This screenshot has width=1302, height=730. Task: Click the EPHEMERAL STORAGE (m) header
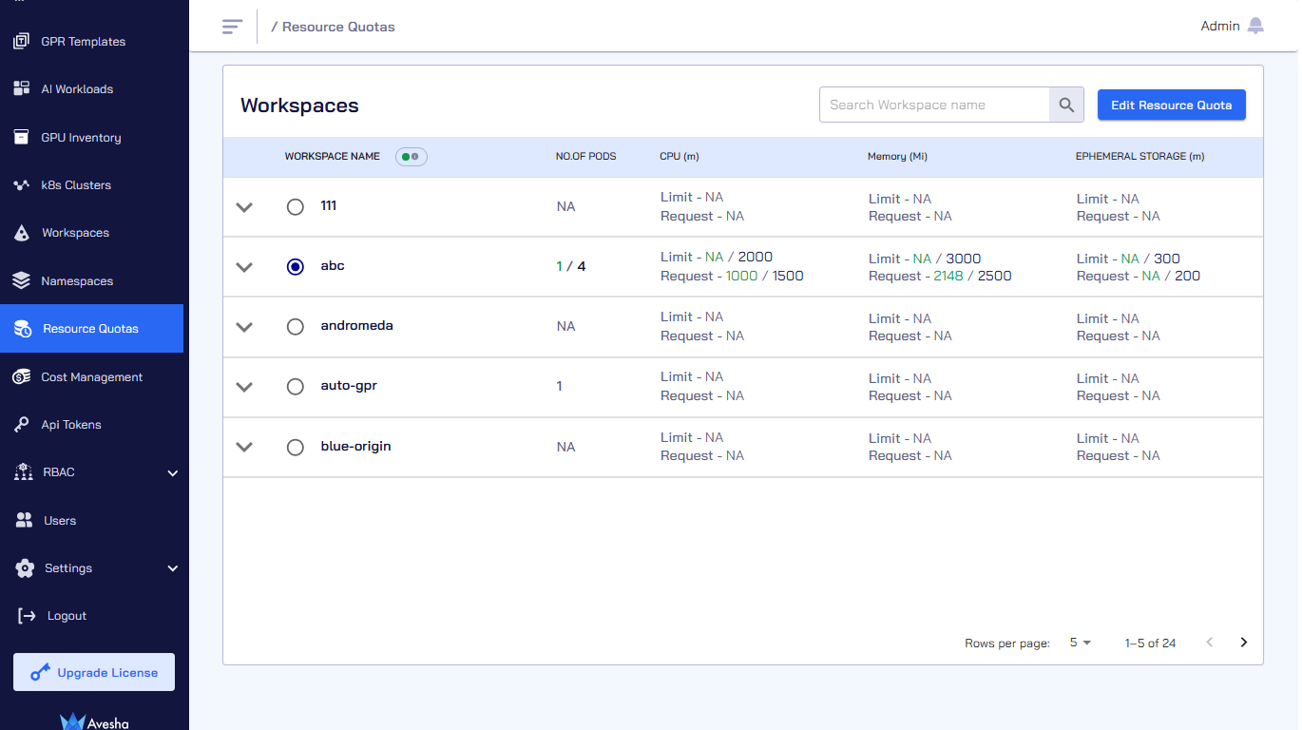[x=1139, y=156]
